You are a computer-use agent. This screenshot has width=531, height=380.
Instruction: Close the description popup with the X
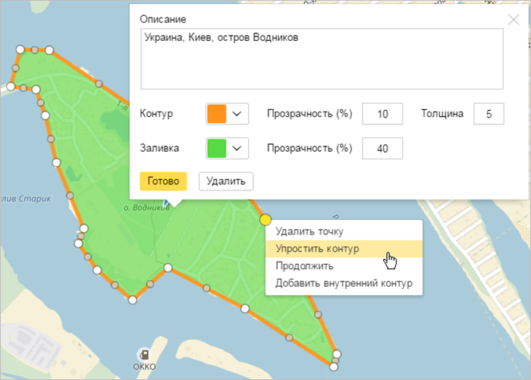pos(514,20)
